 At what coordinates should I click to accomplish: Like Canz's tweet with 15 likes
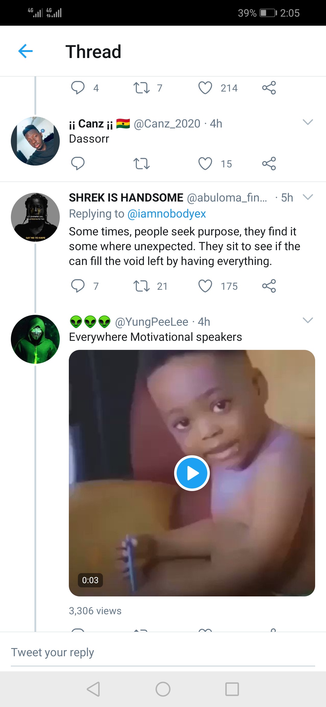[205, 163]
